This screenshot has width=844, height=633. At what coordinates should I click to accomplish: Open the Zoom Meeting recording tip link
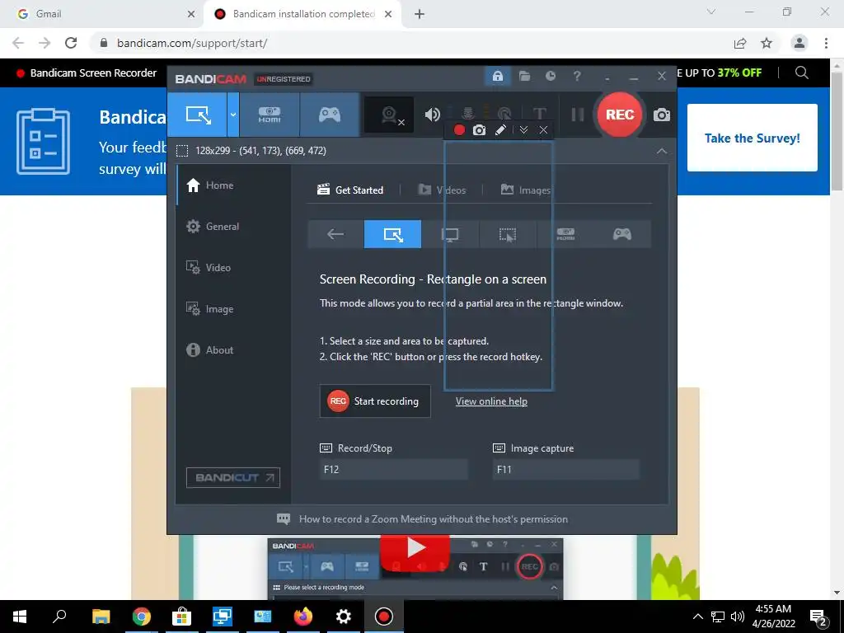tap(434, 519)
